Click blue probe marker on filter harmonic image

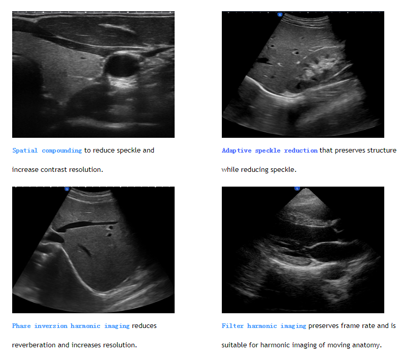297,189
